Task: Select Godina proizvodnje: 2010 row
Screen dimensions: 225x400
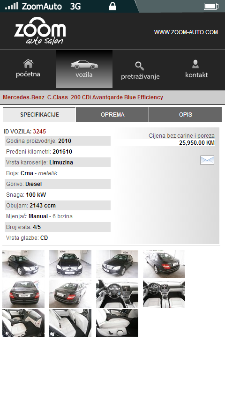Action: click(x=58, y=141)
